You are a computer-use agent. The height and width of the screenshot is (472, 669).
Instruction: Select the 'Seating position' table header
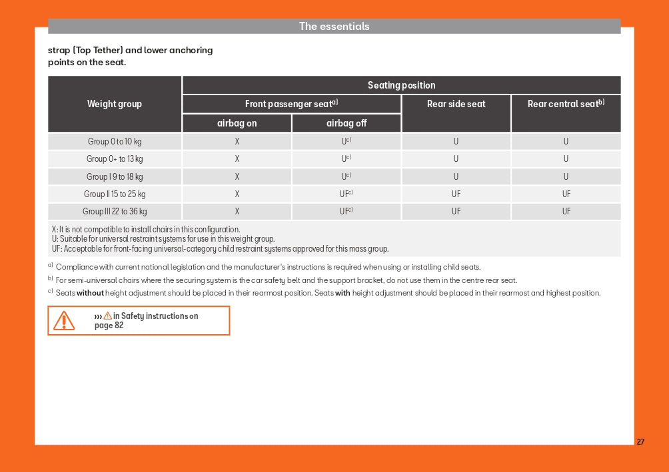coord(401,85)
